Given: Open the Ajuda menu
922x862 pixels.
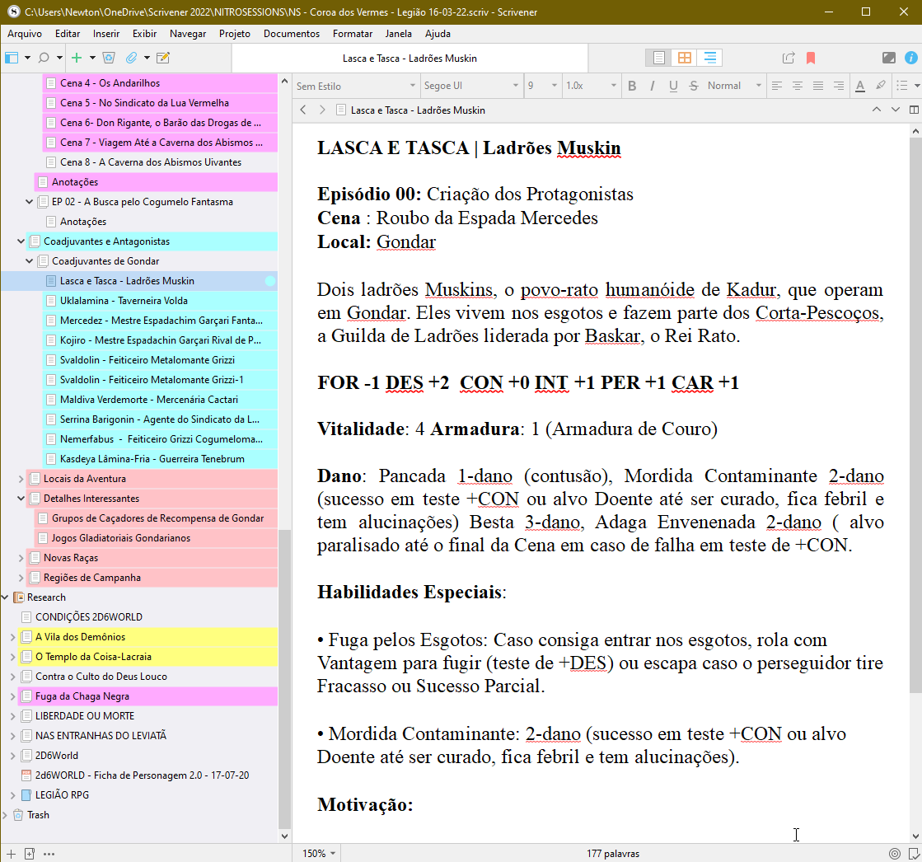Looking at the screenshot, I should pyautogui.click(x=438, y=34).
